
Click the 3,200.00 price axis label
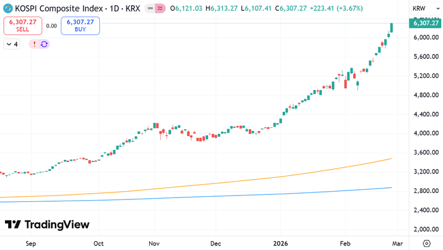click(426, 172)
